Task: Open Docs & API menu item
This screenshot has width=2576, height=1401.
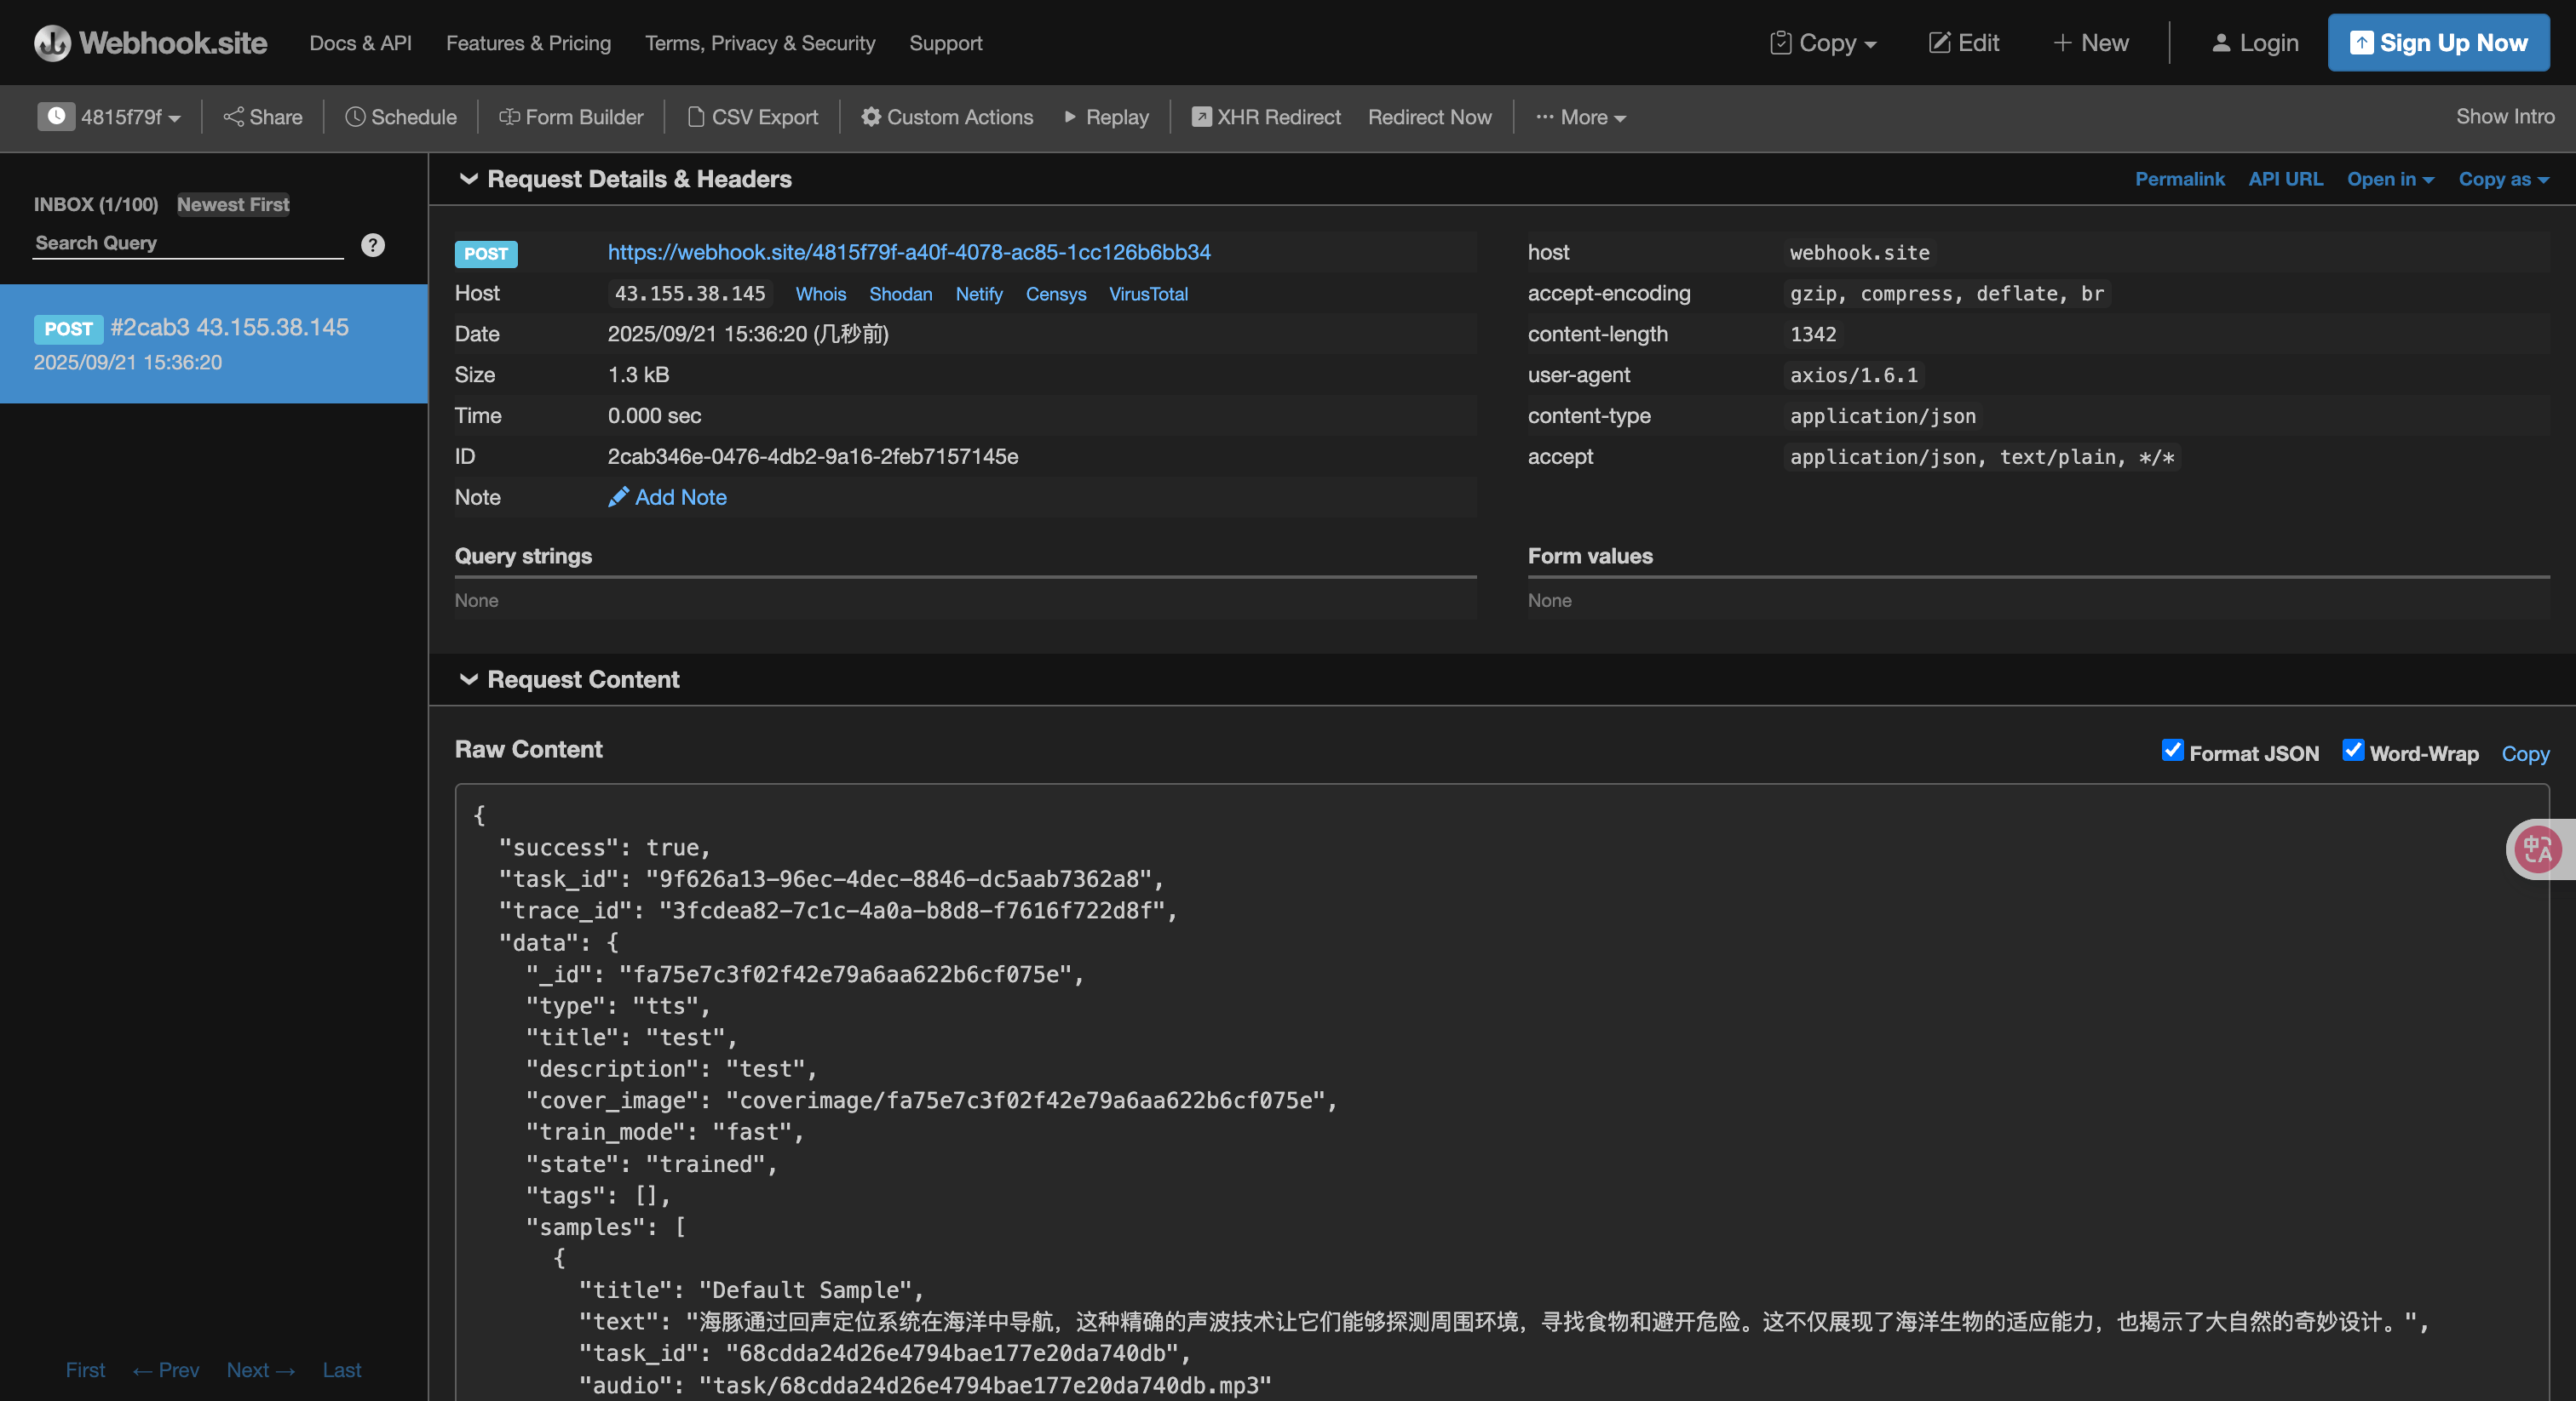Action: [x=360, y=43]
